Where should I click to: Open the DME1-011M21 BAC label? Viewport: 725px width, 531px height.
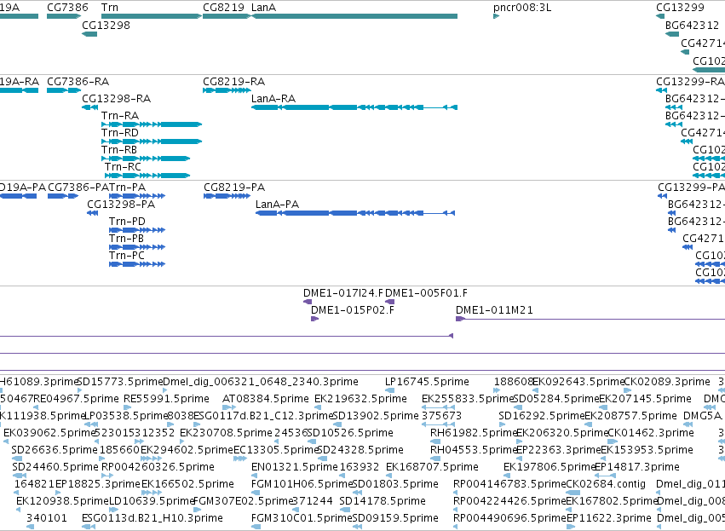(x=494, y=310)
